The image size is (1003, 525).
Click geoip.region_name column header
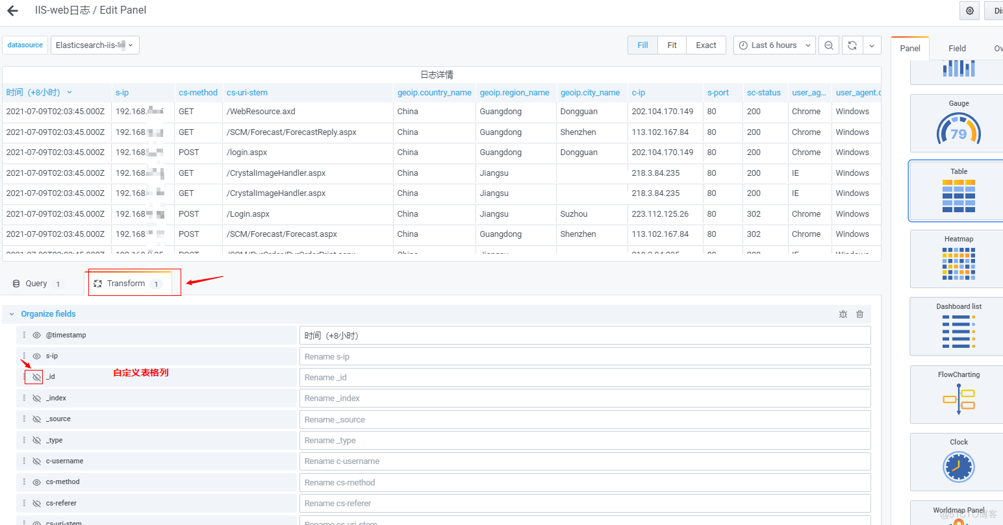coord(514,93)
